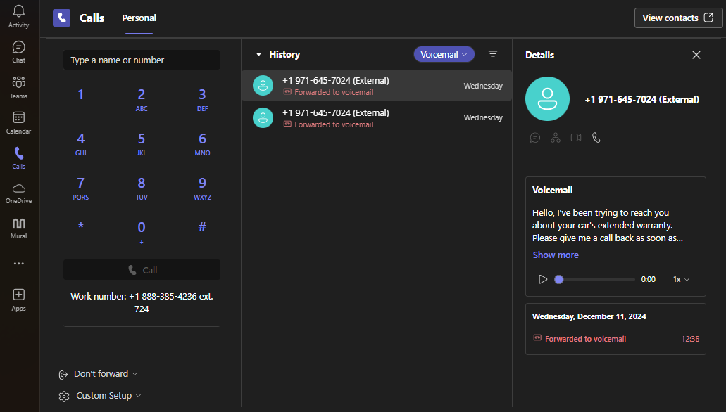This screenshot has width=726, height=412.
Task: Collapse the History section
Action: 258,55
